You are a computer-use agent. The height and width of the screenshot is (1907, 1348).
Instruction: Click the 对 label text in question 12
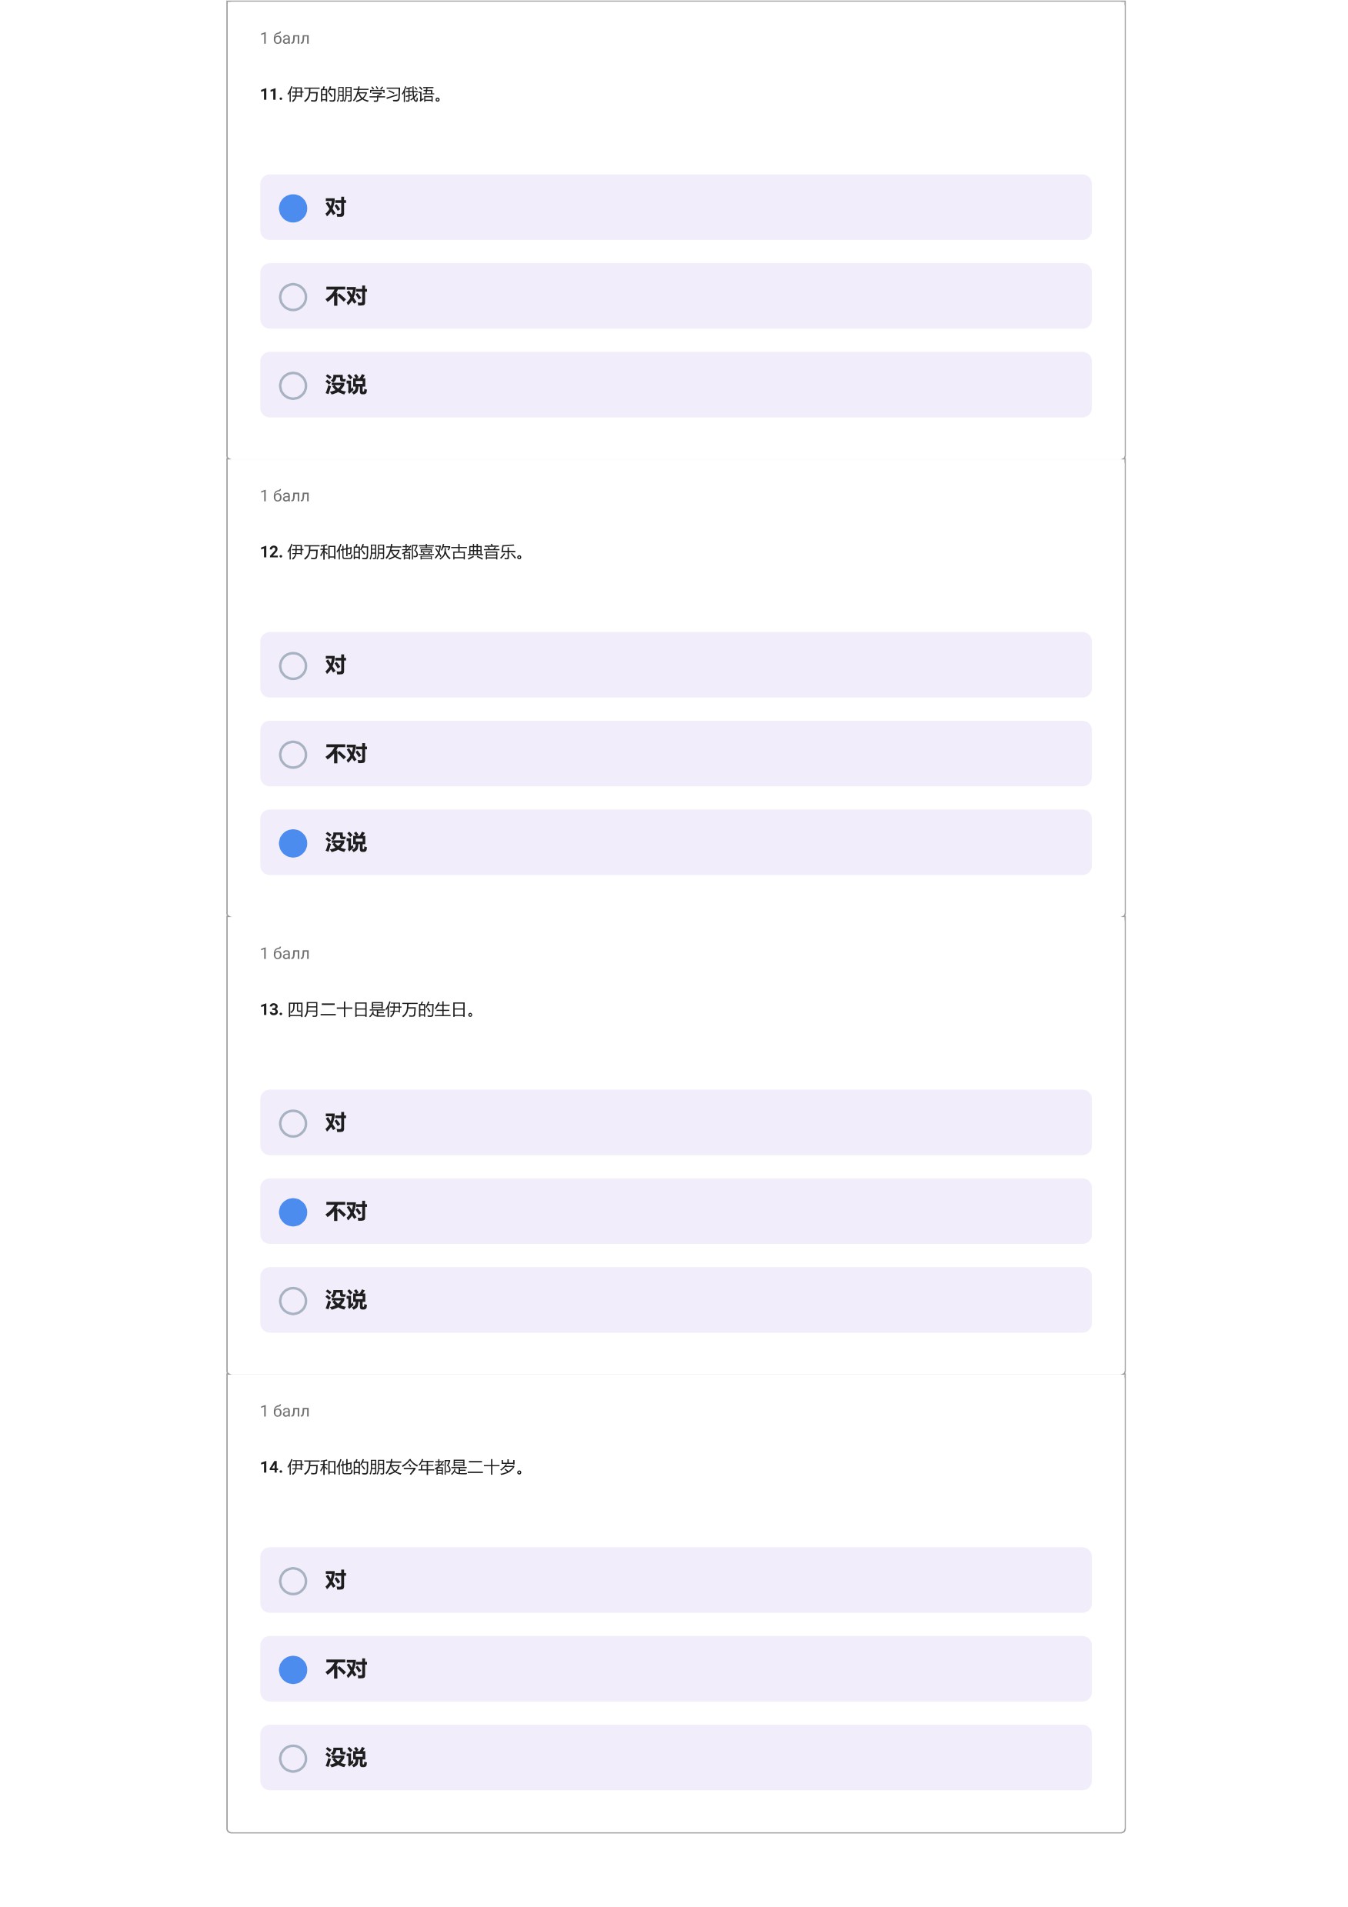[335, 665]
